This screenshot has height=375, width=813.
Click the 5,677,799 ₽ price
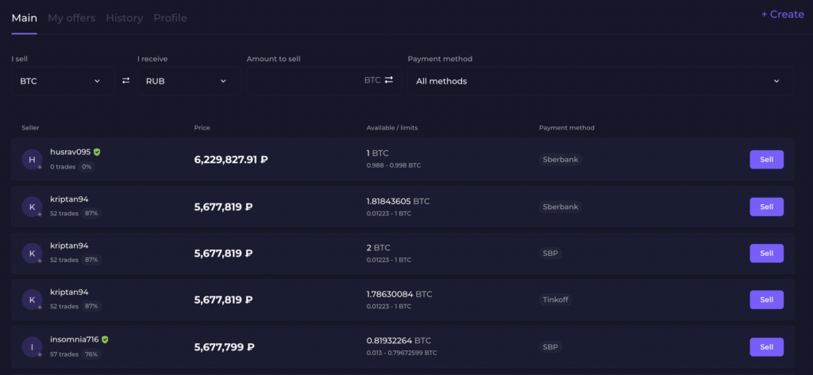pyautogui.click(x=224, y=347)
